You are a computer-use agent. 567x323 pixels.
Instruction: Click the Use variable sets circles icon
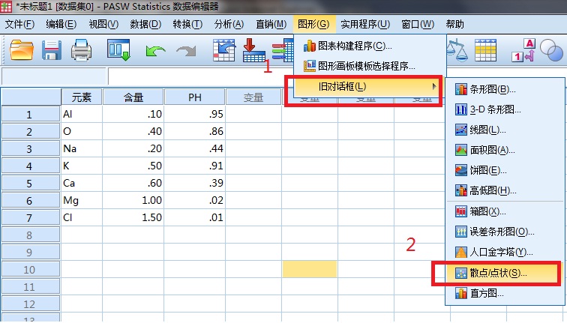(551, 50)
